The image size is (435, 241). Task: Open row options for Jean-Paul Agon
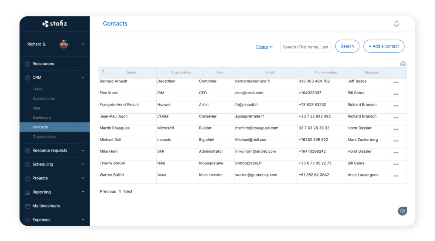click(x=396, y=118)
